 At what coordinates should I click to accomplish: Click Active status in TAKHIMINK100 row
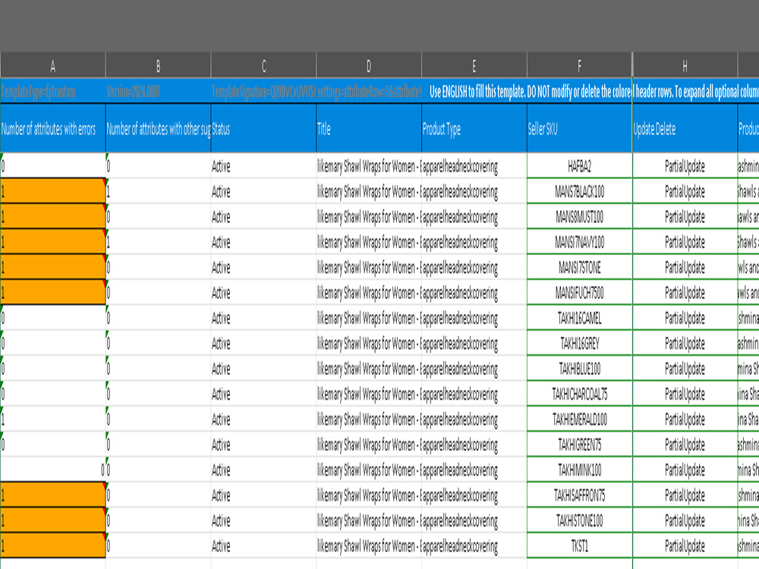point(263,470)
